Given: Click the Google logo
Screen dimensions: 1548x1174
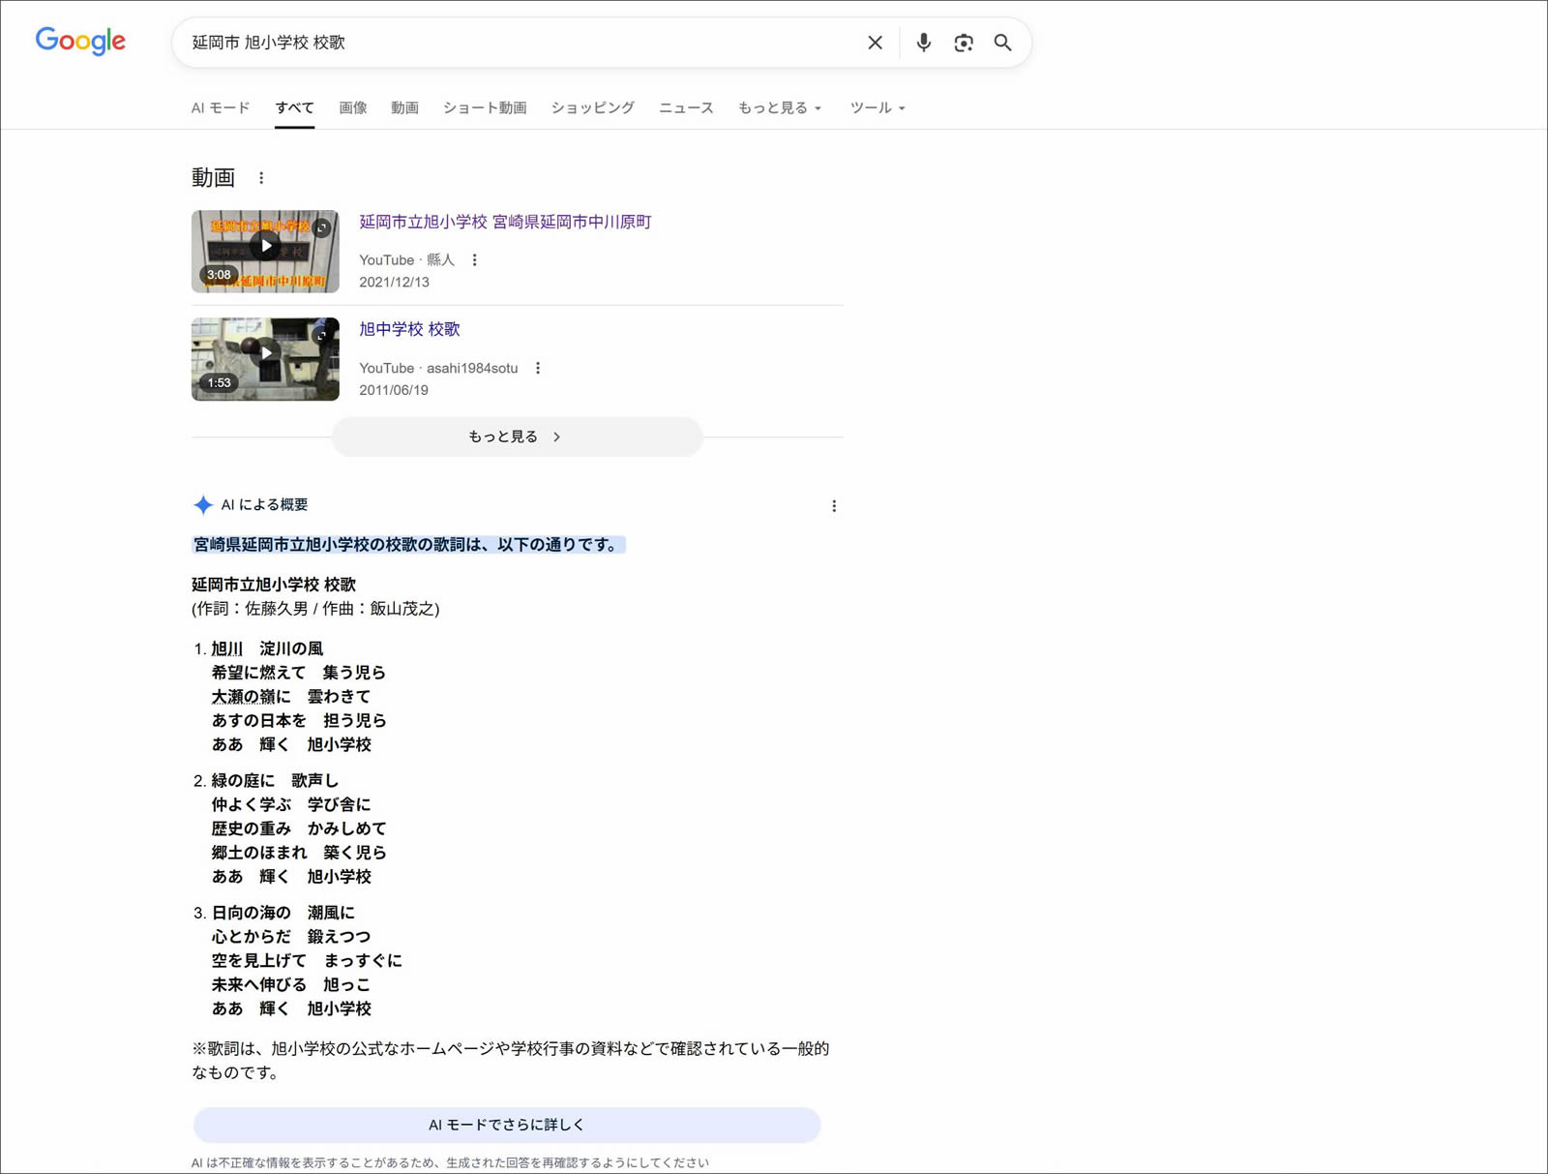Looking at the screenshot, I should point(80,41).
